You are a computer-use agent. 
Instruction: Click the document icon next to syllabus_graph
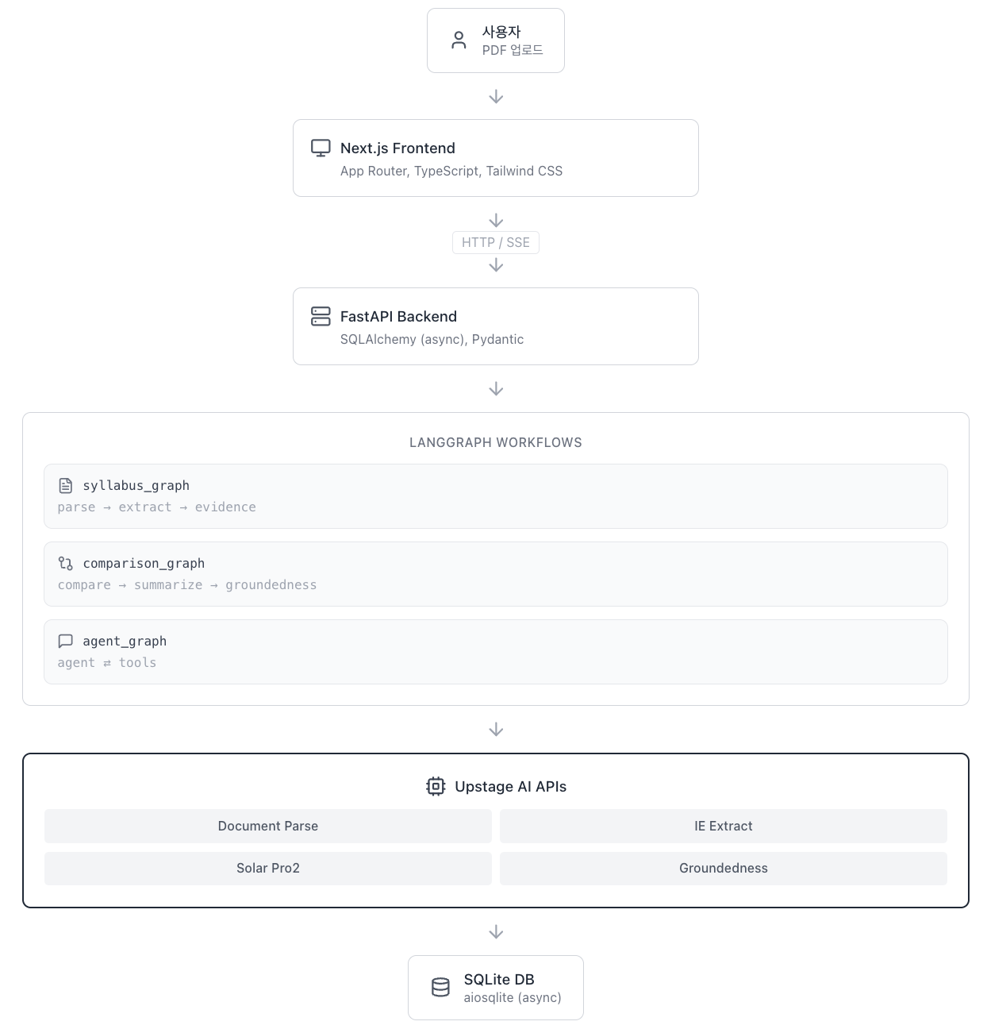[x=66, y=485]
